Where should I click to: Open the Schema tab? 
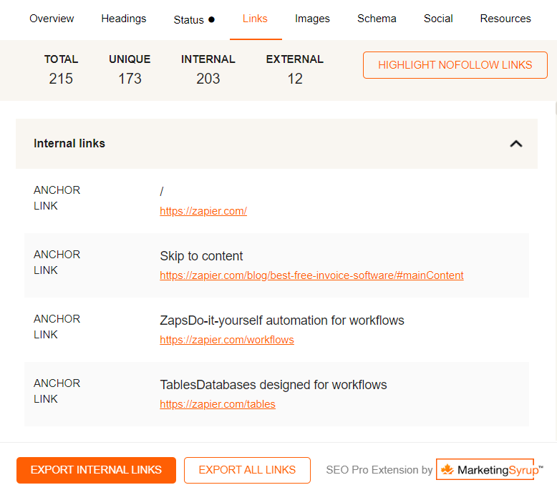point(377,19)
